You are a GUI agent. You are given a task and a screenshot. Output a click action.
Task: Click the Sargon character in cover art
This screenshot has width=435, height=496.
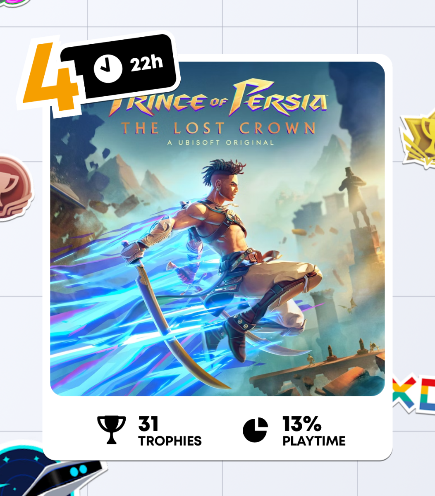232,256
